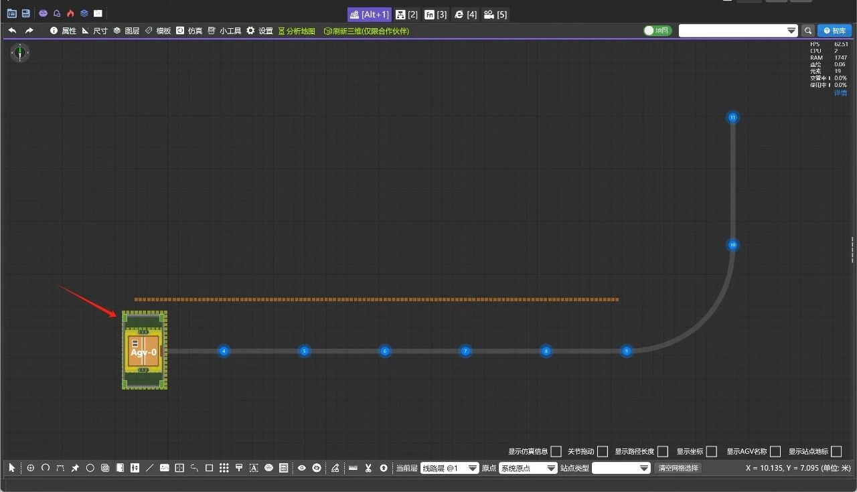Expand the 原点 系统原点 dropdown
Viewport: 857px width, 492px height.
(528, 468)
